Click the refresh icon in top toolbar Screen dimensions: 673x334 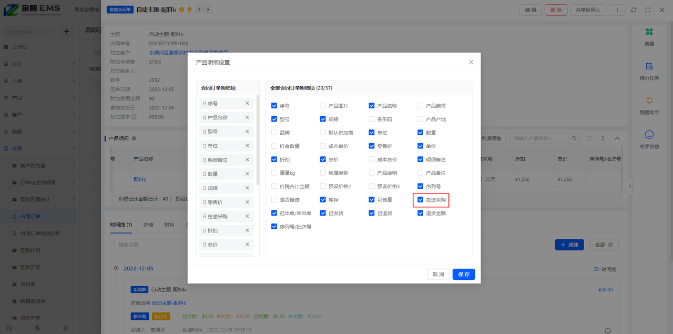point(634,9)
